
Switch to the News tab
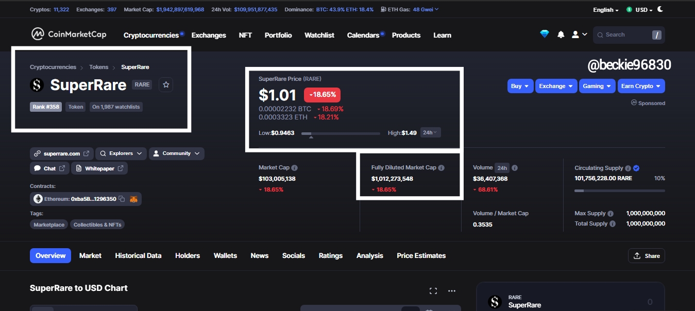click(x=260, y=255)
